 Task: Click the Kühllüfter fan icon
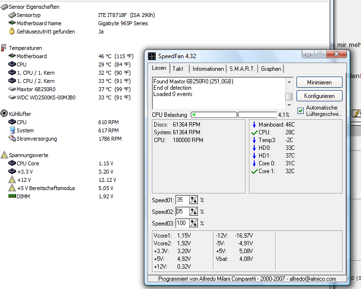click(x=4, y=113)
